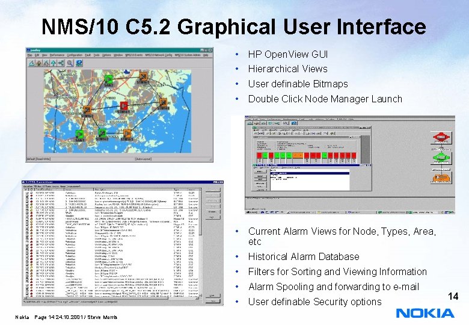Tick the first alarm row's checkbox
The width and height of the screenshot is (469, 325).
pos(27,193)
